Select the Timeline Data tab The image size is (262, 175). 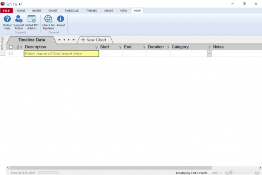coord(32,40)
